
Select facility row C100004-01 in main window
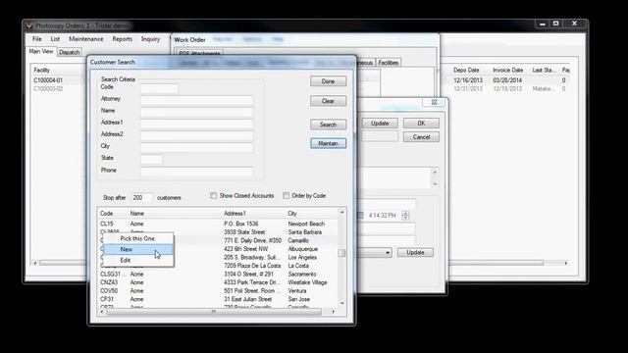tap(48, 80)
